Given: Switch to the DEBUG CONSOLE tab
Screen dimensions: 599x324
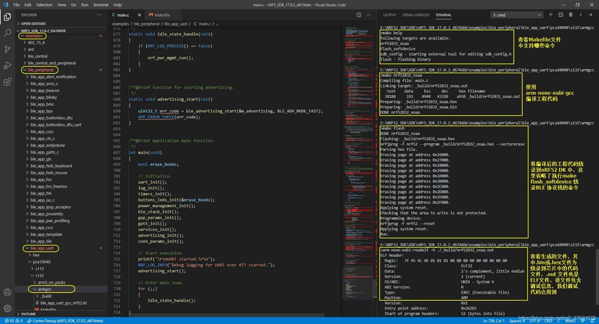Looking at the screenshot, I should 416,15.
